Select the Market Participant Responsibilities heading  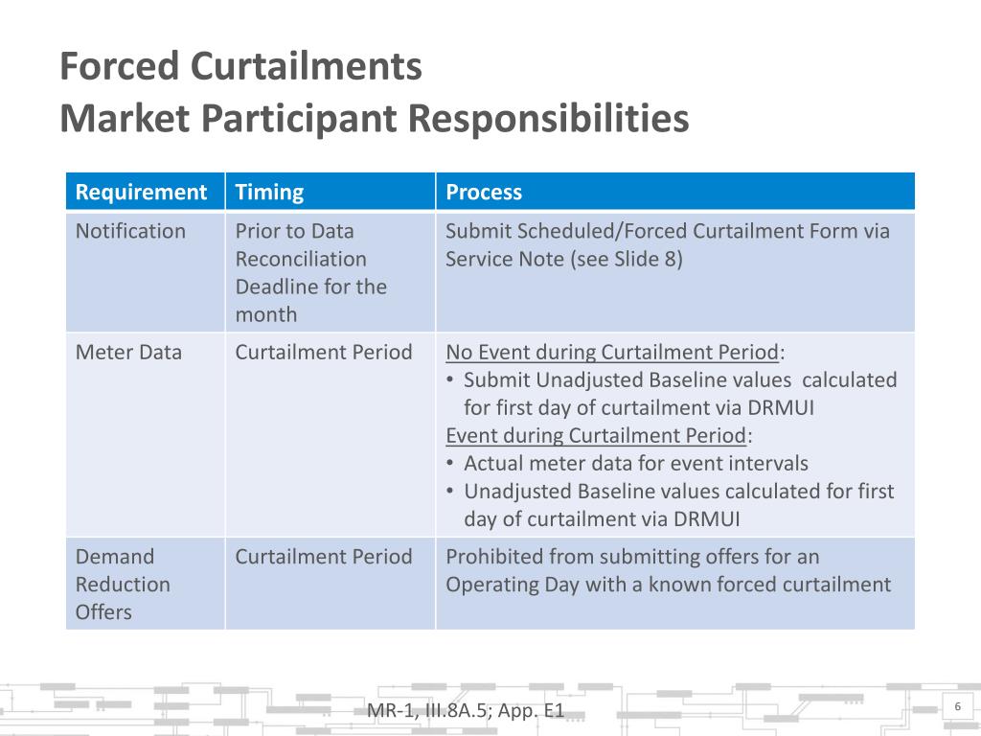tap(375, 118)
